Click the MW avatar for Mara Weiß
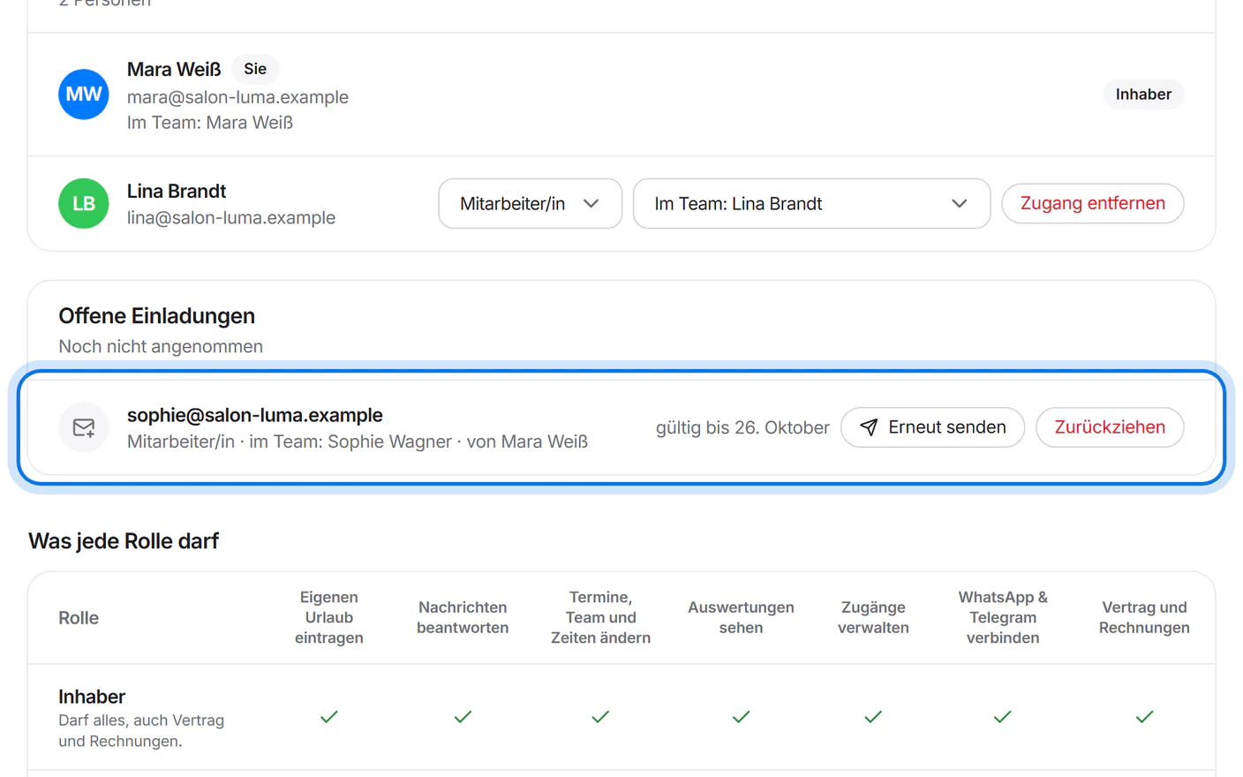This screenshot has height=777, width=1243. (x=84, y=94)
